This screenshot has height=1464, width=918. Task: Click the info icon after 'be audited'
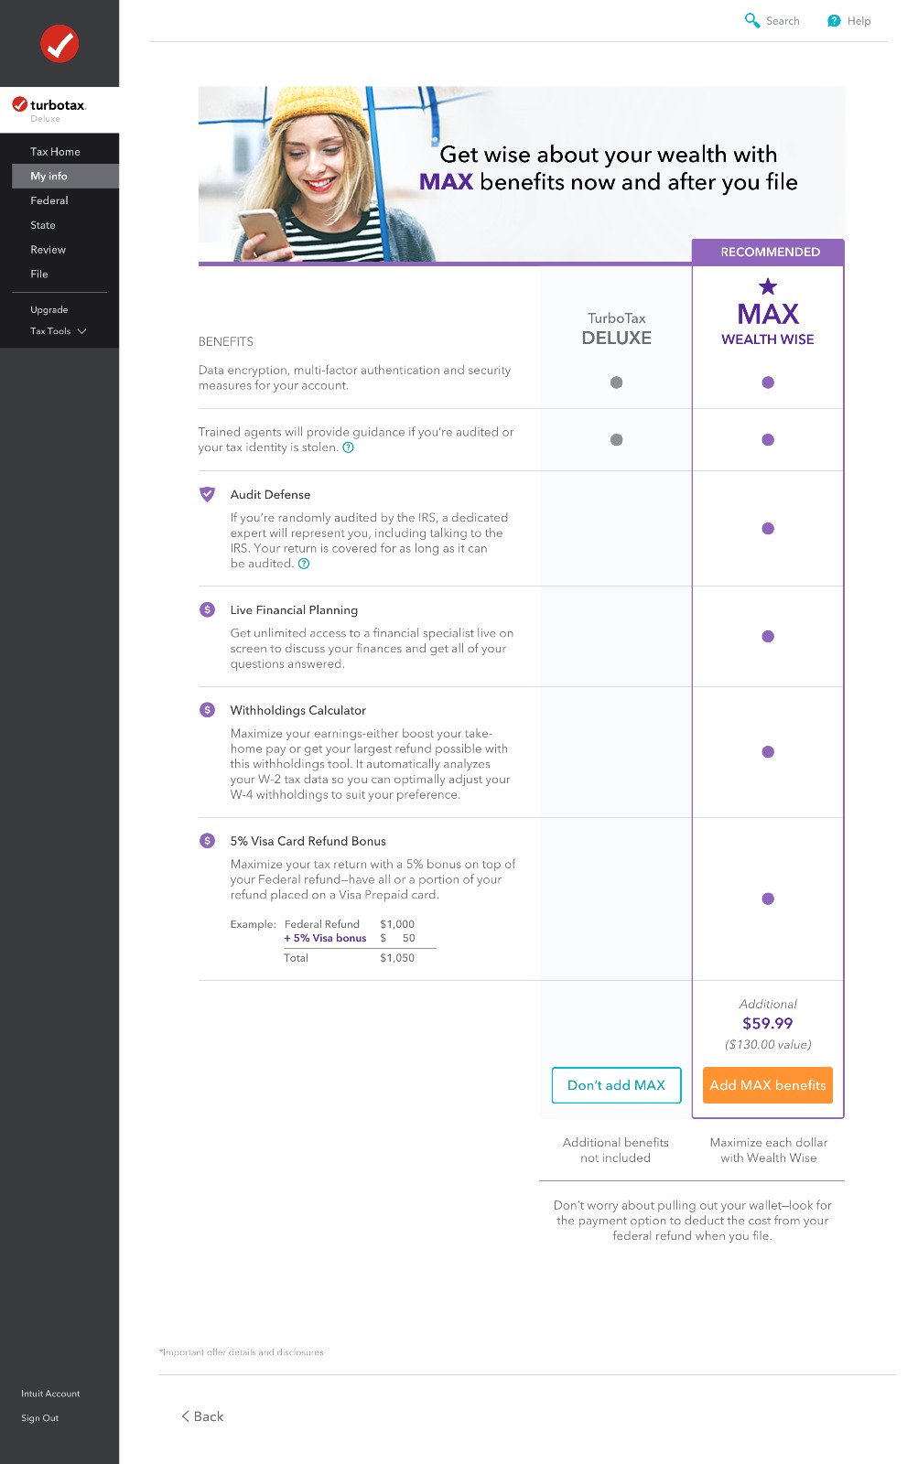coord(304,564)
